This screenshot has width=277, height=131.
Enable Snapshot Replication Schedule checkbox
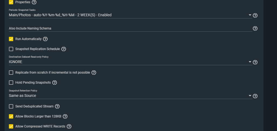[11, 49]
